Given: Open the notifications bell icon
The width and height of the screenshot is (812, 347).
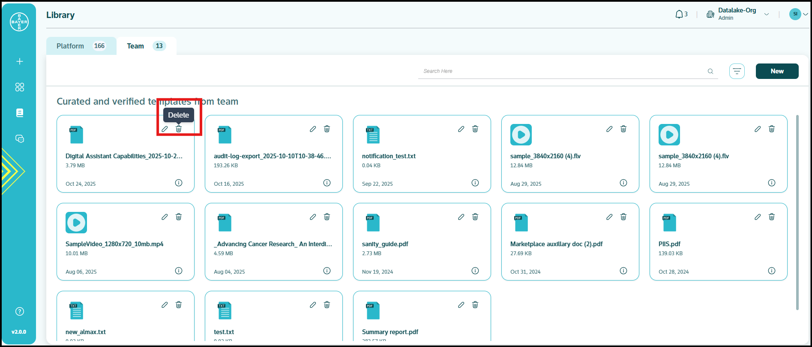Looking at the screenshot, I should tap(679, 15).
